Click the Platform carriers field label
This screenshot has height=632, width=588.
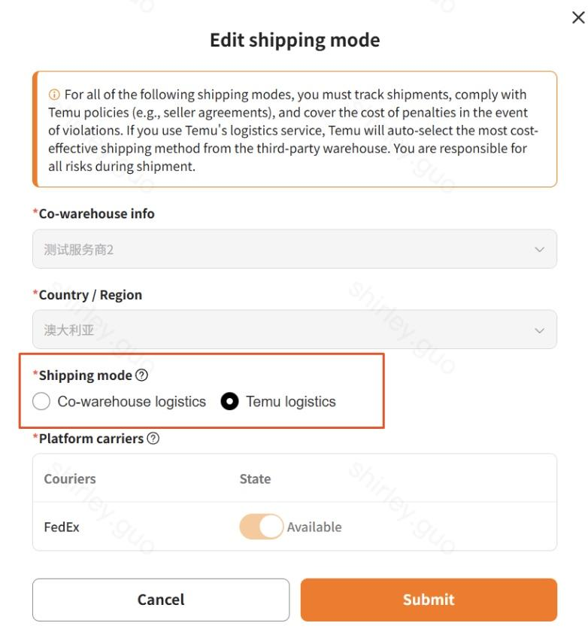click(91, 438)
